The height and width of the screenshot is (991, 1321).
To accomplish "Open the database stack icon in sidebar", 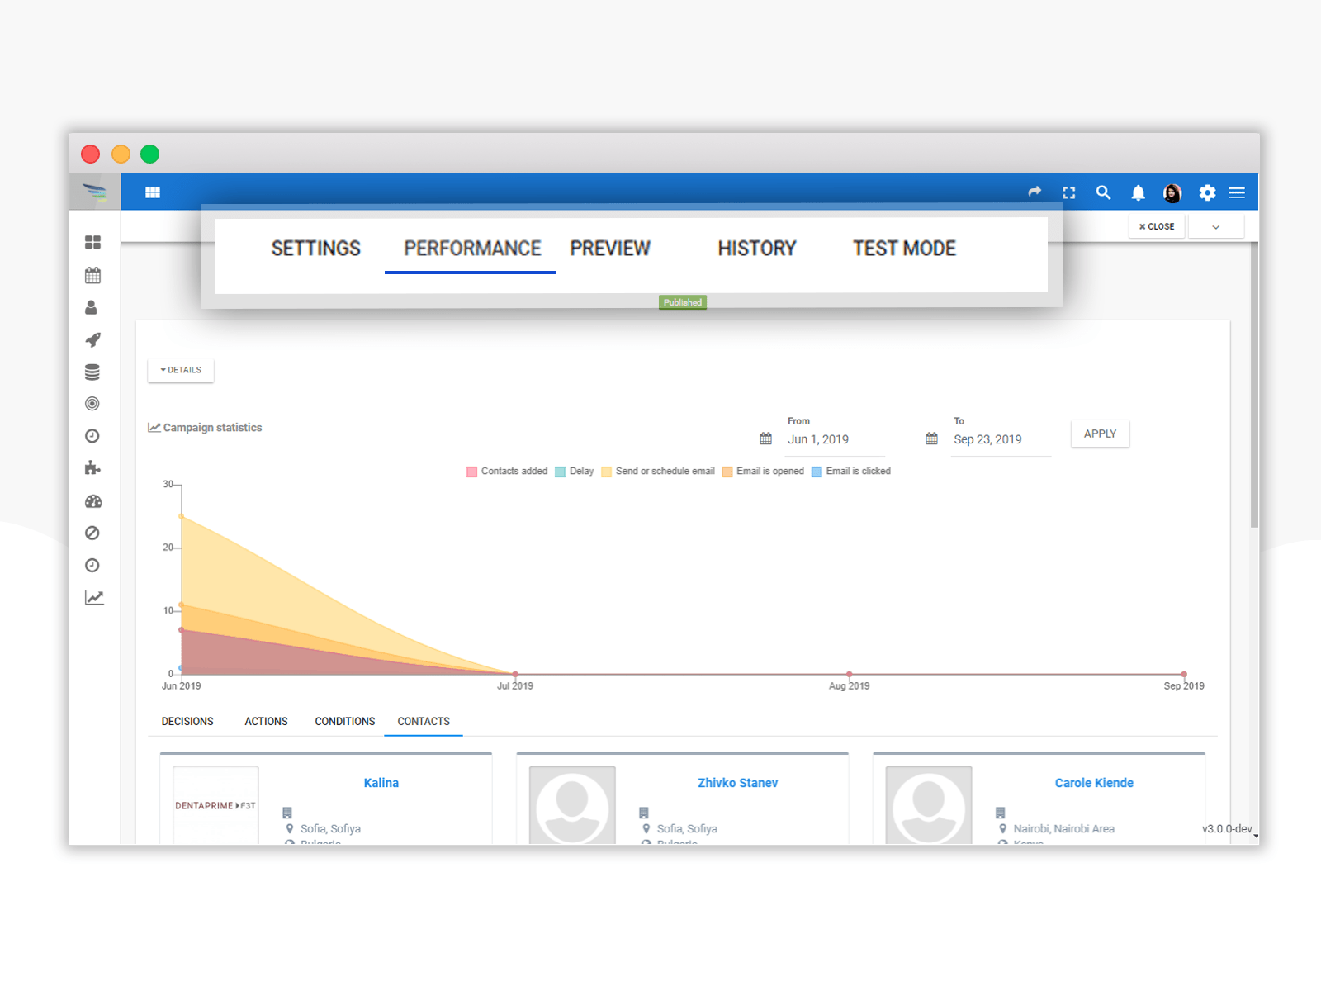I will pyautogui.click(x=92, y=372).
